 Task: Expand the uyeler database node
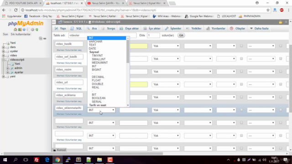3,51
